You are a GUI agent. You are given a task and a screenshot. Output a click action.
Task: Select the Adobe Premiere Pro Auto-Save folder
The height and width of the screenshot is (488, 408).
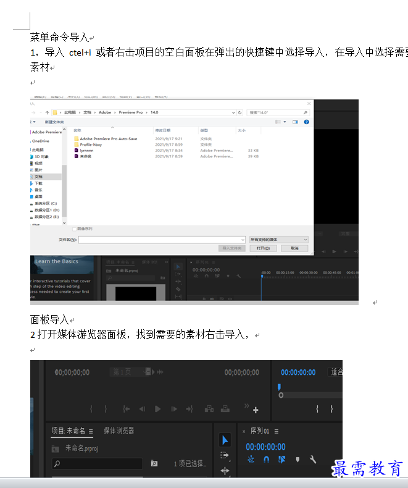coord(109,139)
